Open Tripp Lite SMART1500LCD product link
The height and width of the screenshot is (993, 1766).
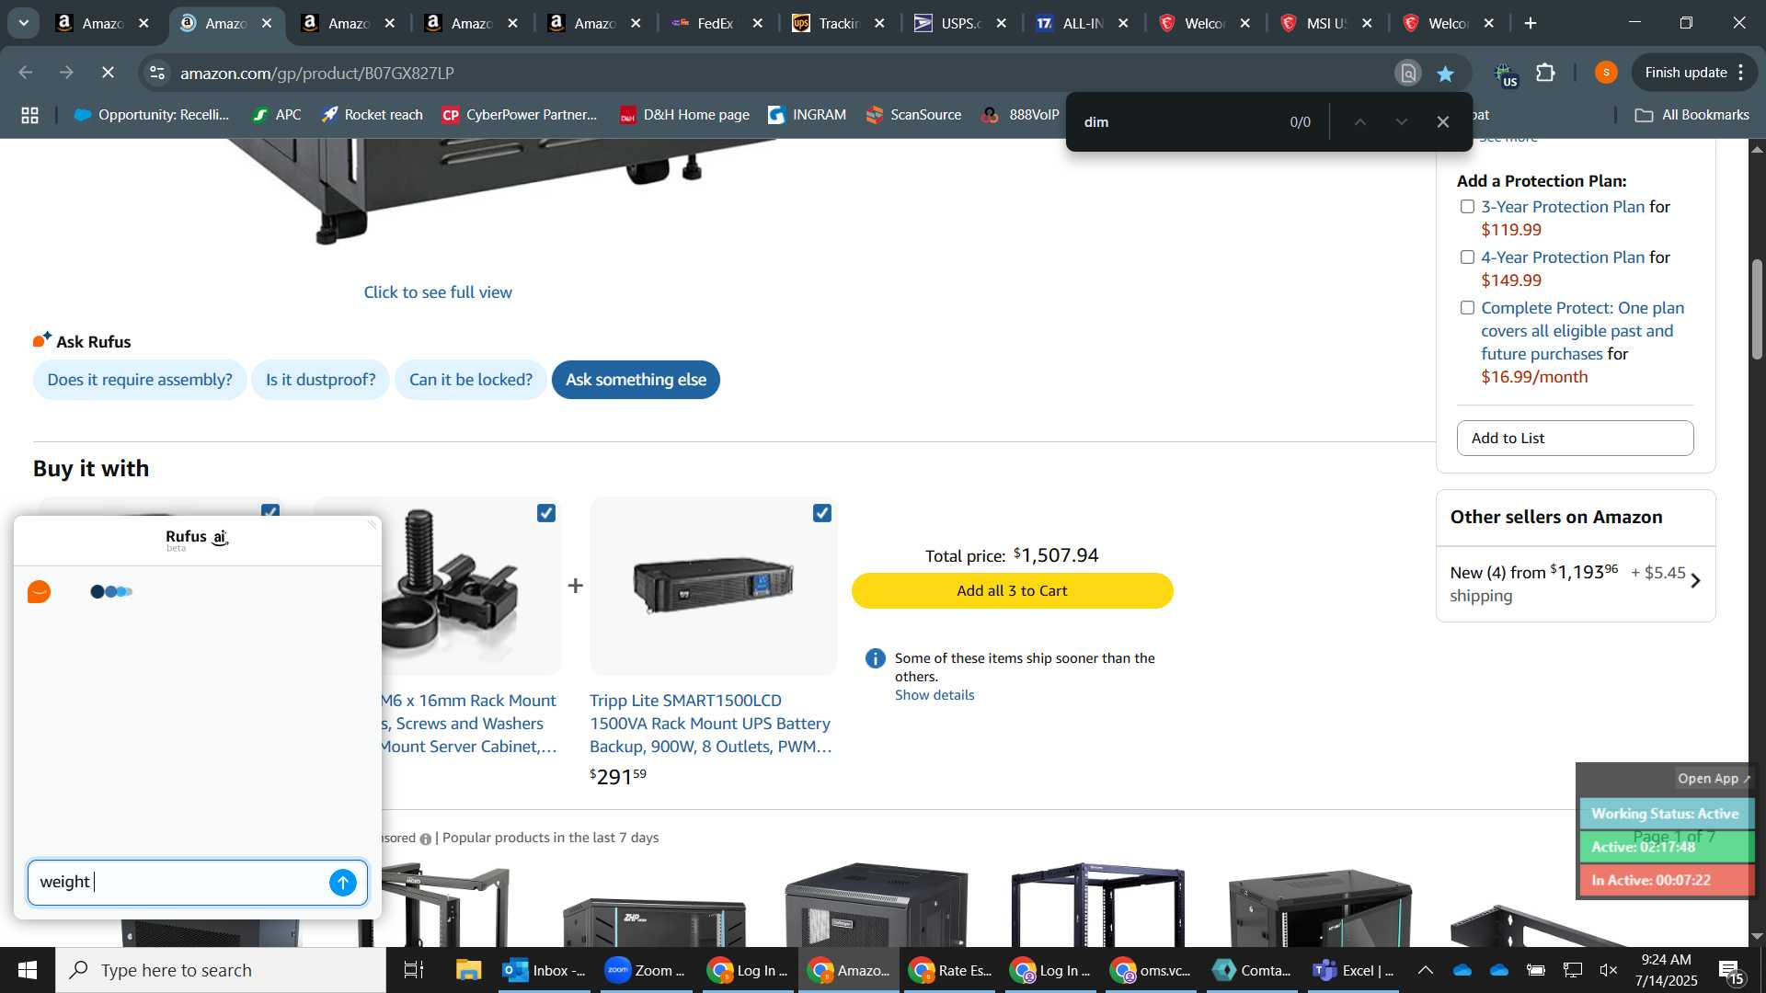710,724
